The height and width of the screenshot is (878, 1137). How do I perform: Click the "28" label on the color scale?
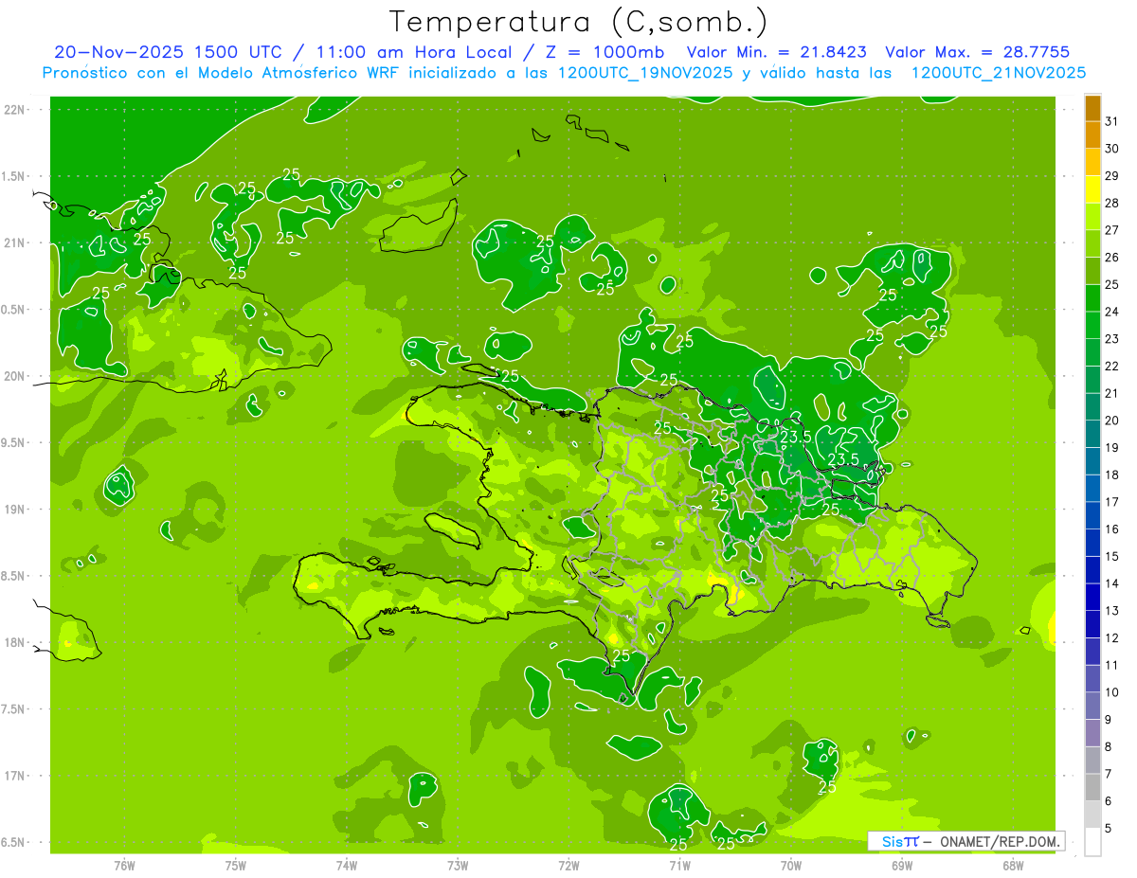tap(1112, 204)
